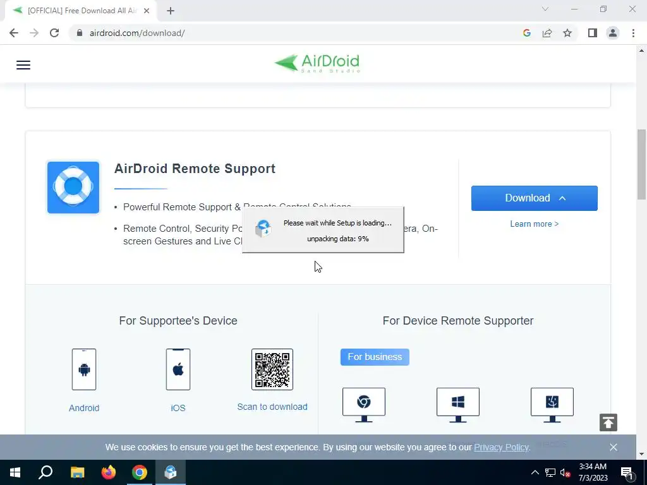This screenshot has height=485, width=647.
Task: Click the unpacking data progress text
Action: pyautogui.click(x=338, y=239)
